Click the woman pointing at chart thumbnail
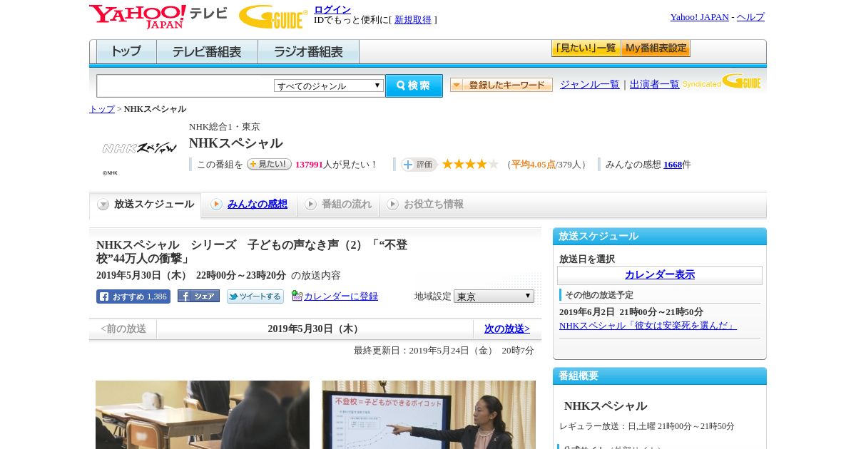This screenshot has width=856, height=449. pos(429,415)
